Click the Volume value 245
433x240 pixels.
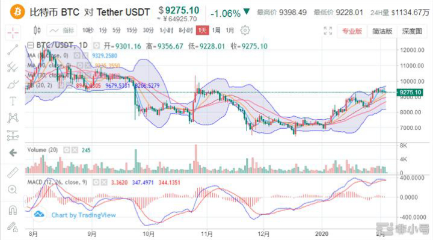click(x=86, y=150)
